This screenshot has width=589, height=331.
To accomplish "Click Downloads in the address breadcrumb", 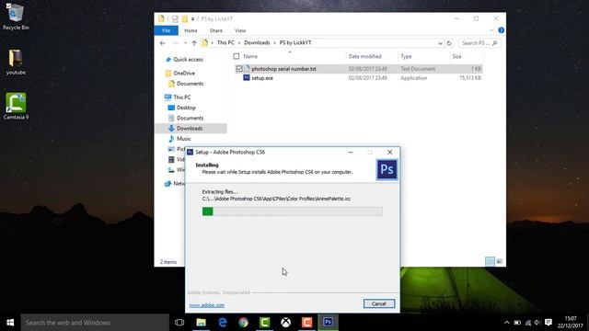I will 257,43.
